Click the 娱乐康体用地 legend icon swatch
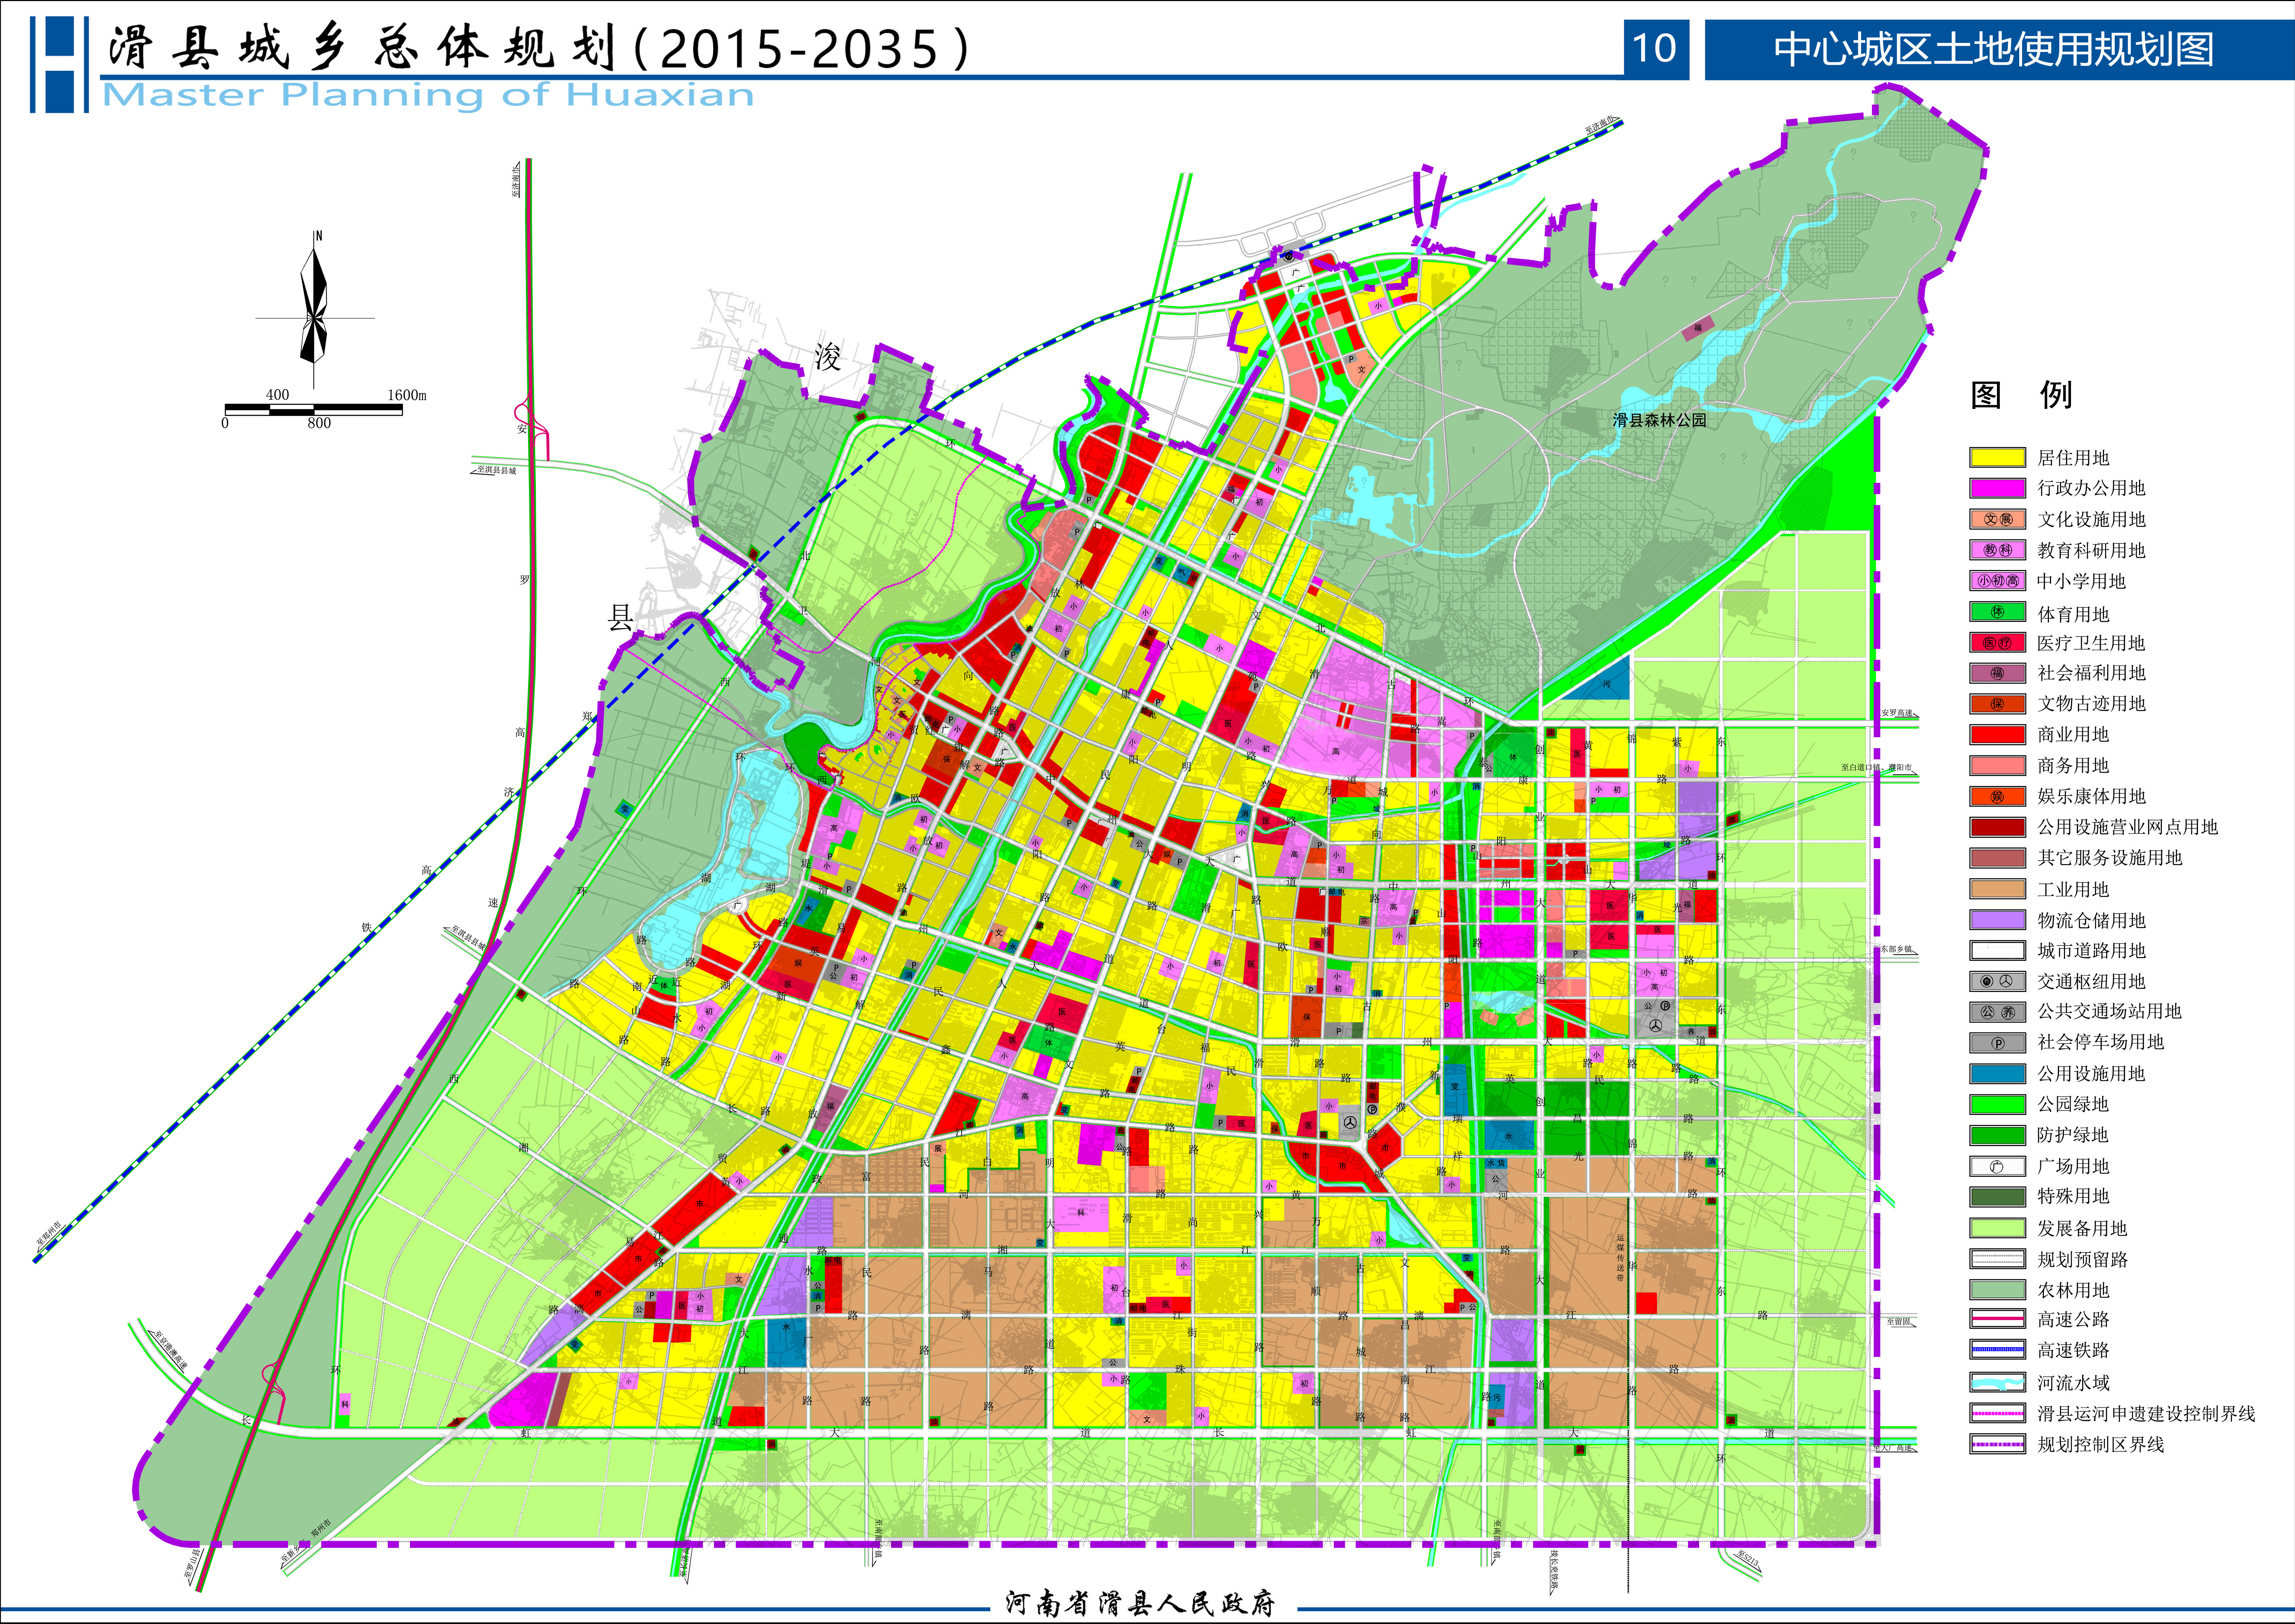This screenshot has width=2295, height=1624. tap(1997, 796)
